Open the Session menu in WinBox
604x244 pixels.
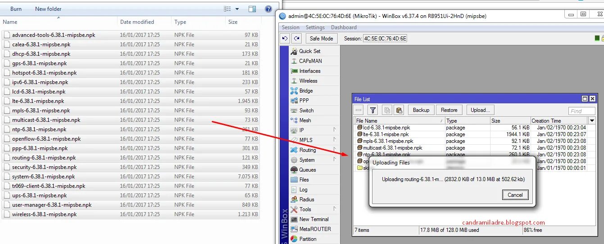291,27
